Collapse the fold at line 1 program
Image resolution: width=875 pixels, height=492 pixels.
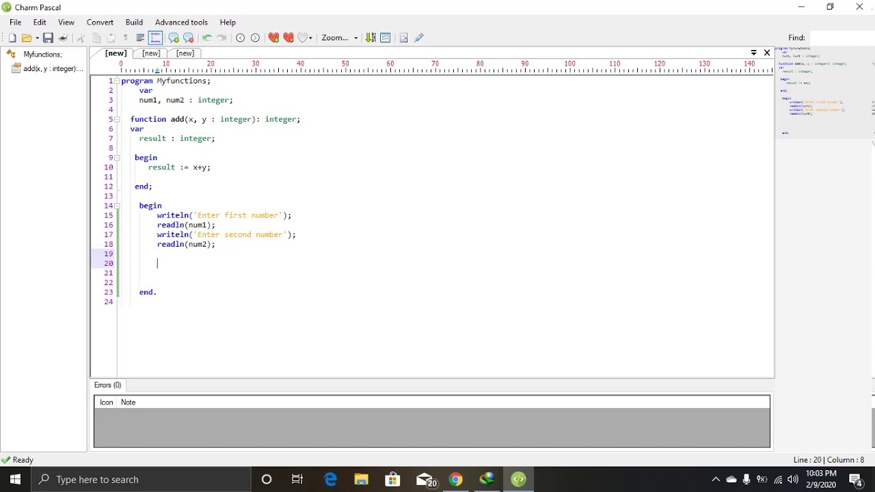coord(117,81)
